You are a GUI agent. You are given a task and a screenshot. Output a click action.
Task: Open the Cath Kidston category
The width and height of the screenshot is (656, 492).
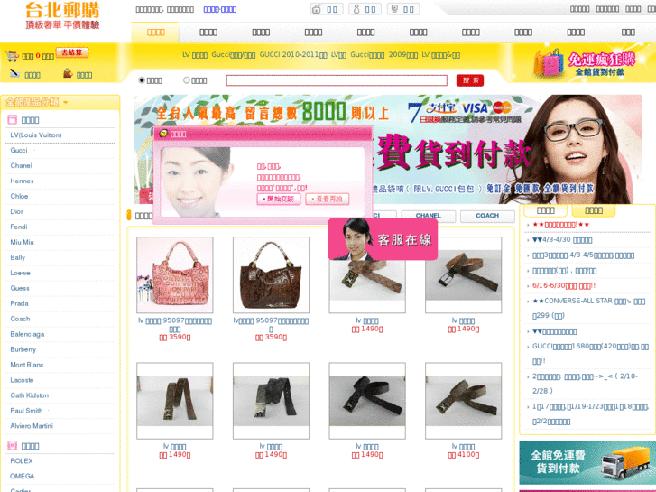pos(29,395)
